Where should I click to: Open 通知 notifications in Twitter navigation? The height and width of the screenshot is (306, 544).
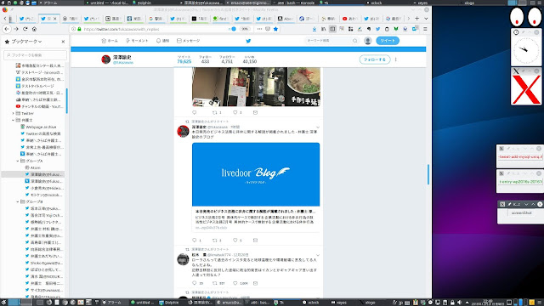[x=162, y=41]
